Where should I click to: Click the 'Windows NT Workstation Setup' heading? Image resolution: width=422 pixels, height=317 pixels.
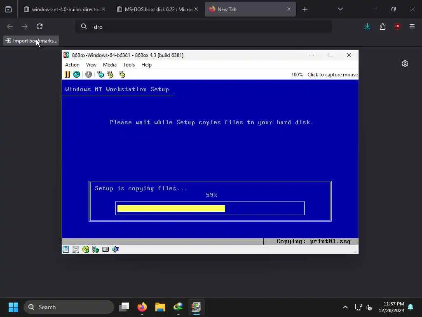(x=117, y=89)
